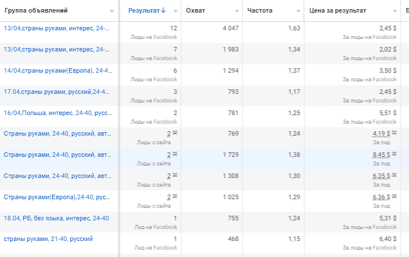409x257 pixels.
Task: Select the 2,02 $ cost per result
Action: coord(388,49)
